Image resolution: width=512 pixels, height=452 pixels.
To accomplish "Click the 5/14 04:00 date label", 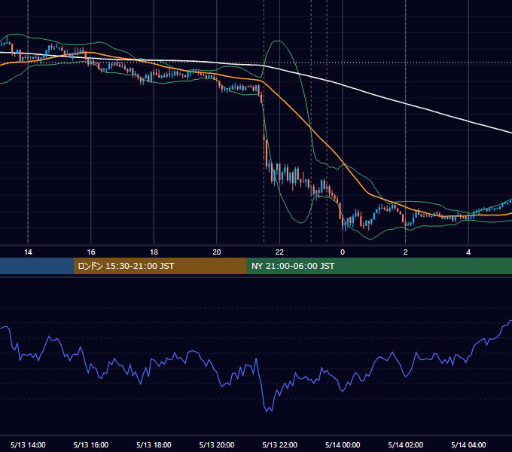I will coord(468,444).
